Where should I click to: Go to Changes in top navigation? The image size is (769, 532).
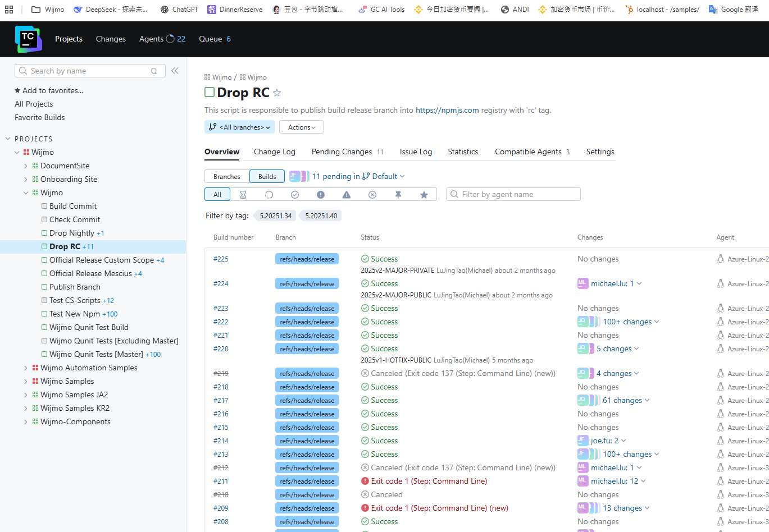point(111,39)
